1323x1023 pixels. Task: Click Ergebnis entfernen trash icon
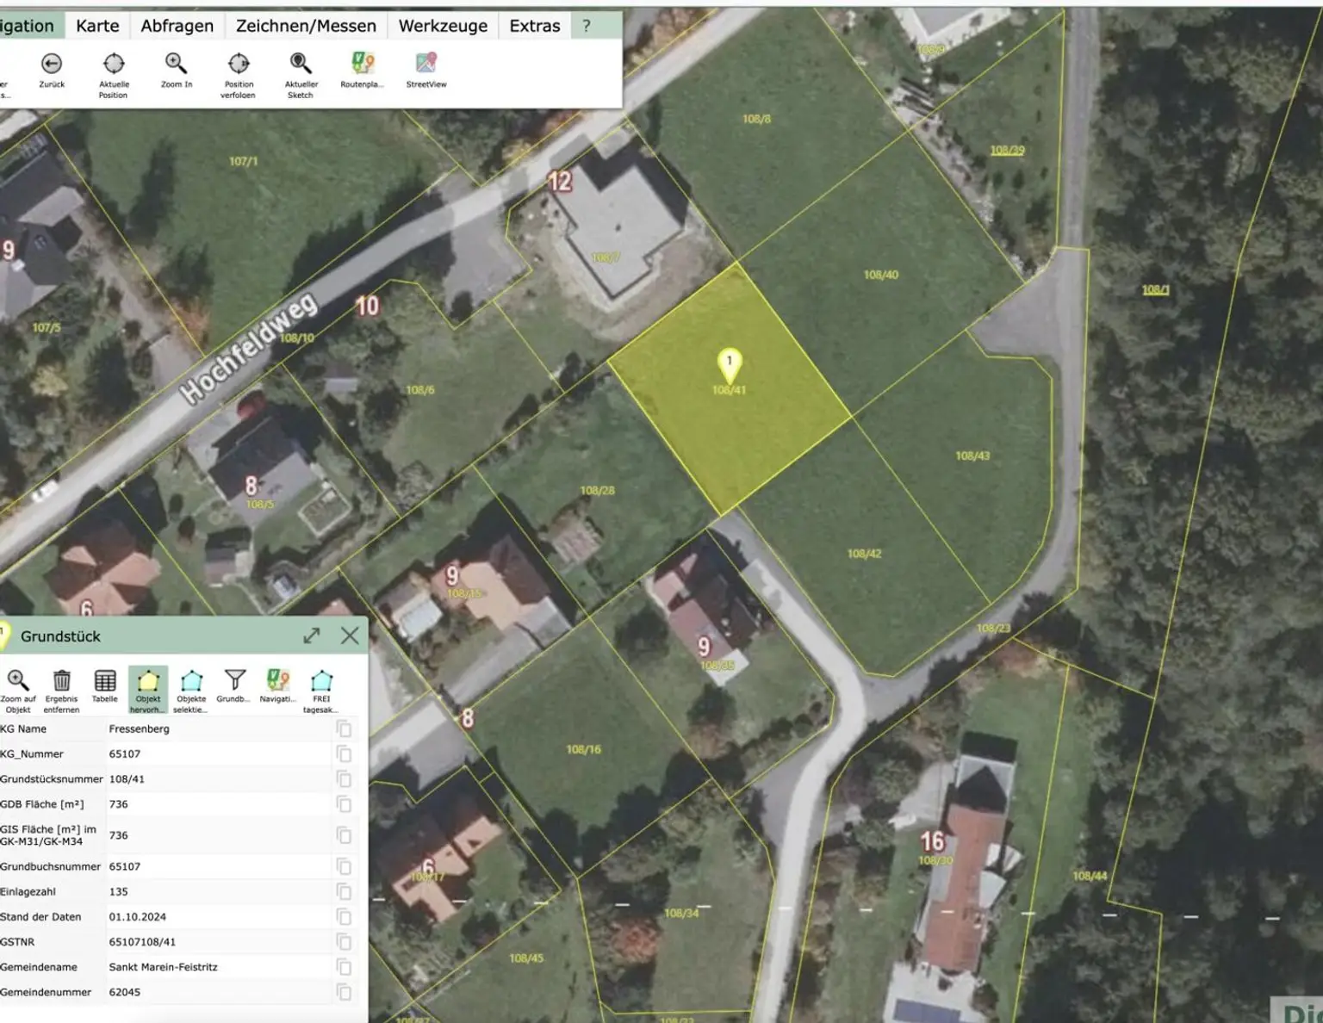(62, 680)
